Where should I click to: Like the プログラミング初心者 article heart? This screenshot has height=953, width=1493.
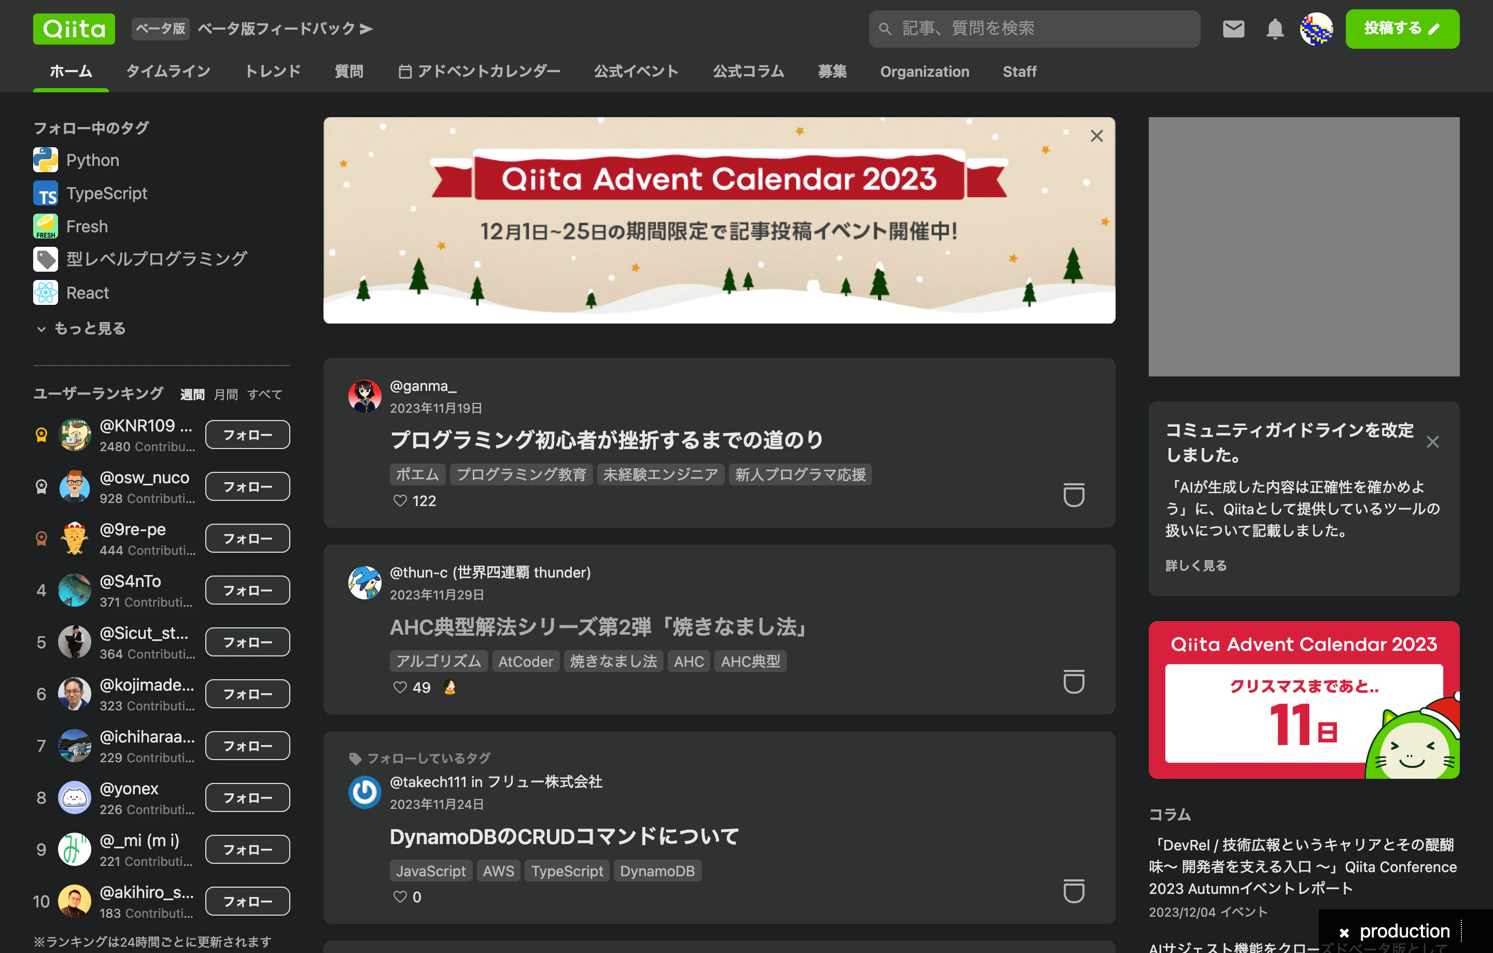(400, 500)
